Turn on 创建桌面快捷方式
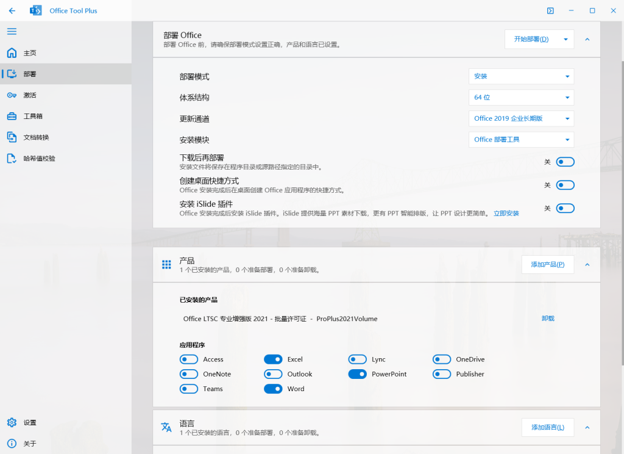Screen dimensions: 624x454 565,185
